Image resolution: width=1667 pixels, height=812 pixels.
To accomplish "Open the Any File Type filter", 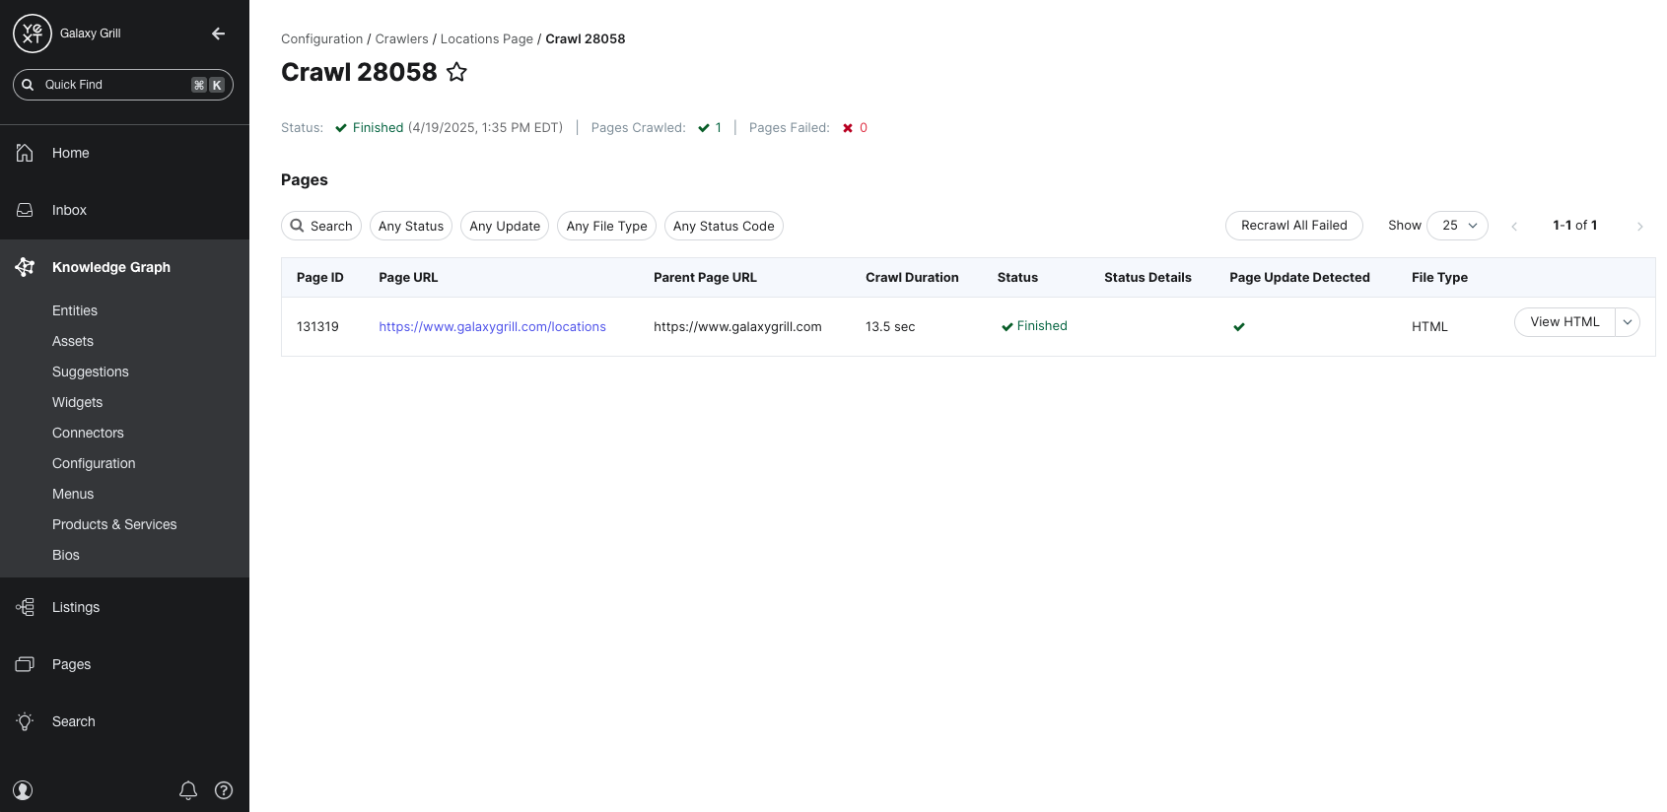I will click(607, 226).
